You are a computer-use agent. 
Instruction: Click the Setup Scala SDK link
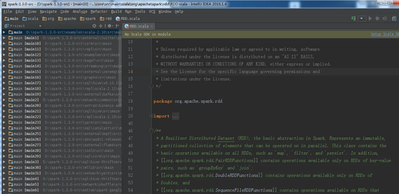(x=385, y=34)
